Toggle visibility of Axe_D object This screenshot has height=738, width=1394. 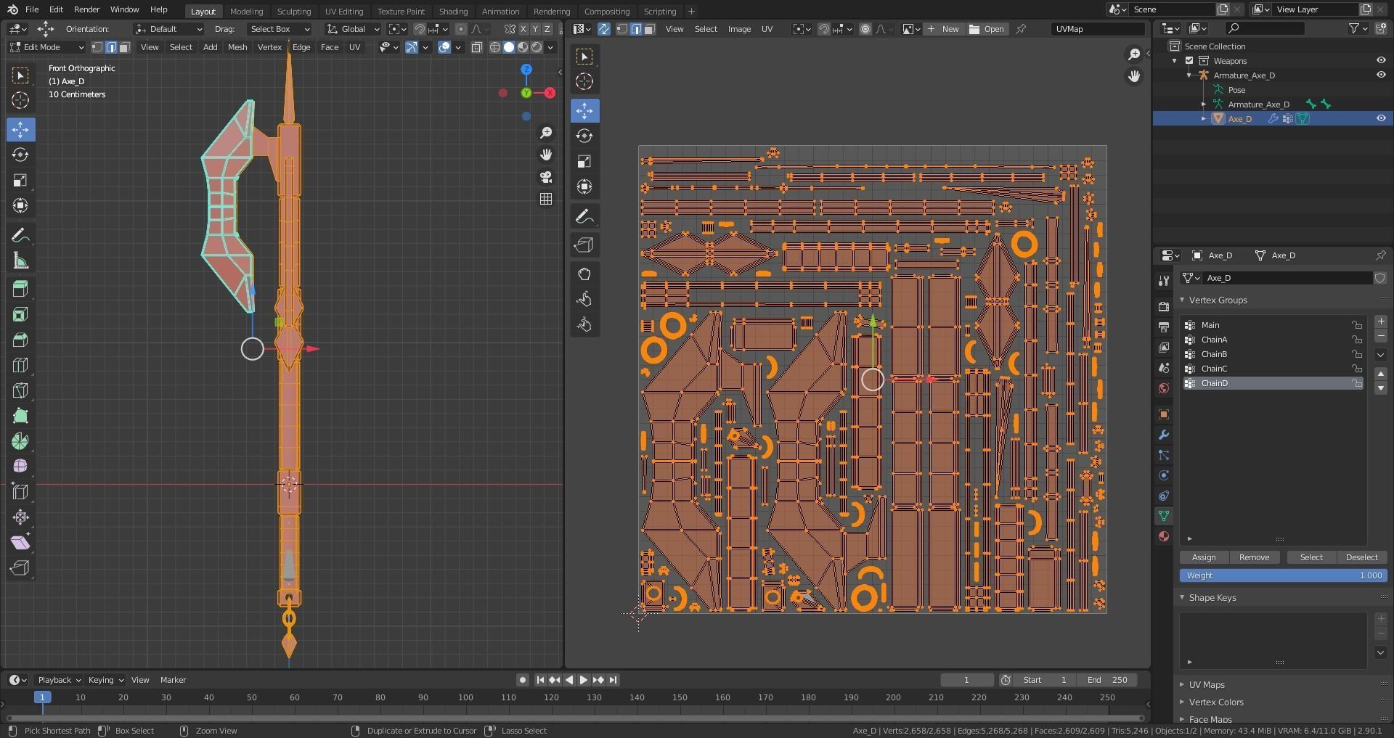(1380, 118)
